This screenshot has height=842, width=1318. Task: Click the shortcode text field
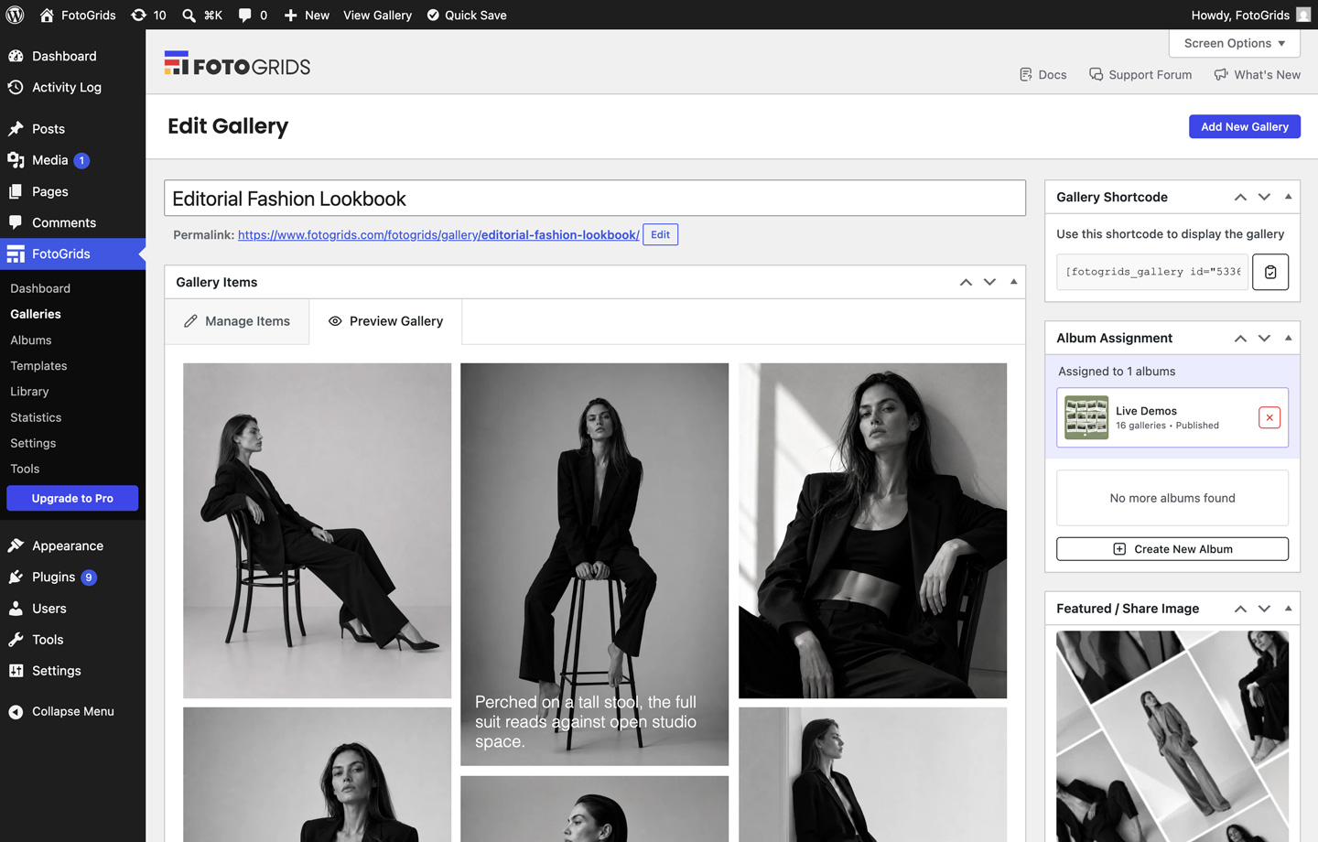coord(1152,272)
